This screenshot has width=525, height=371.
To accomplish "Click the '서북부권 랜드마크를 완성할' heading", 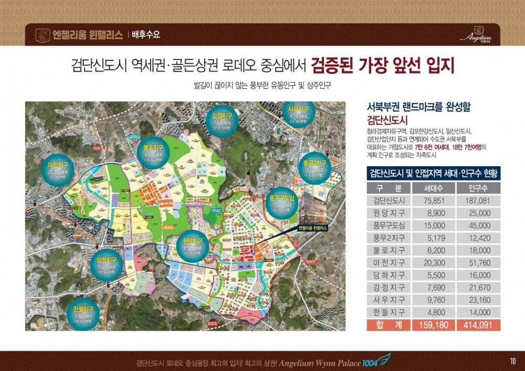I will [419, 107].
